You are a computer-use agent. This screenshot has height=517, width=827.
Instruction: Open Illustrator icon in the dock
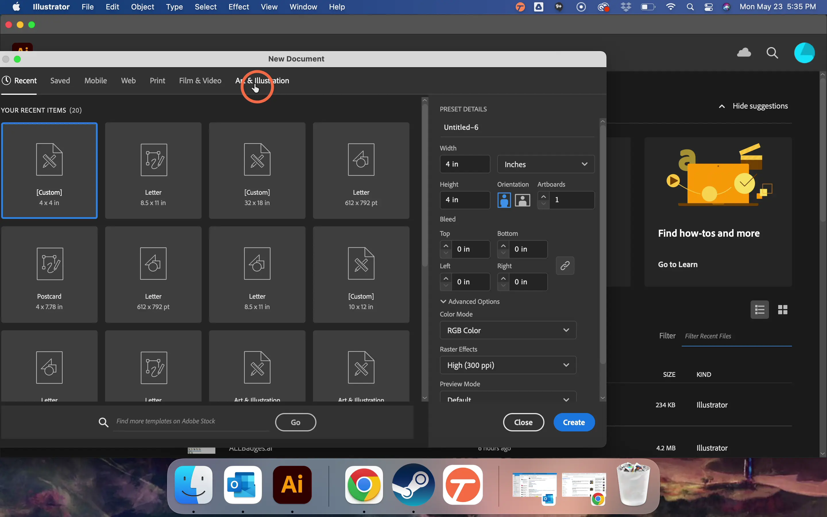(292, 485)
